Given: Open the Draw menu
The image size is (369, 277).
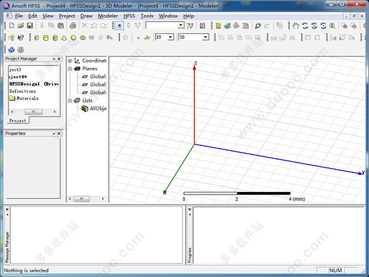Looking at the screenshot, I should coord(86,16).
